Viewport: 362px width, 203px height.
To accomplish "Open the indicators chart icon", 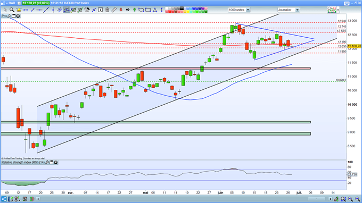I will coord(332,10).
